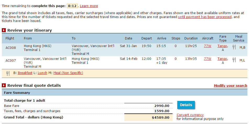Screen dimensions: 249x126
Task: Click the Lunch meal legend link
Action: tap(42, 73)
